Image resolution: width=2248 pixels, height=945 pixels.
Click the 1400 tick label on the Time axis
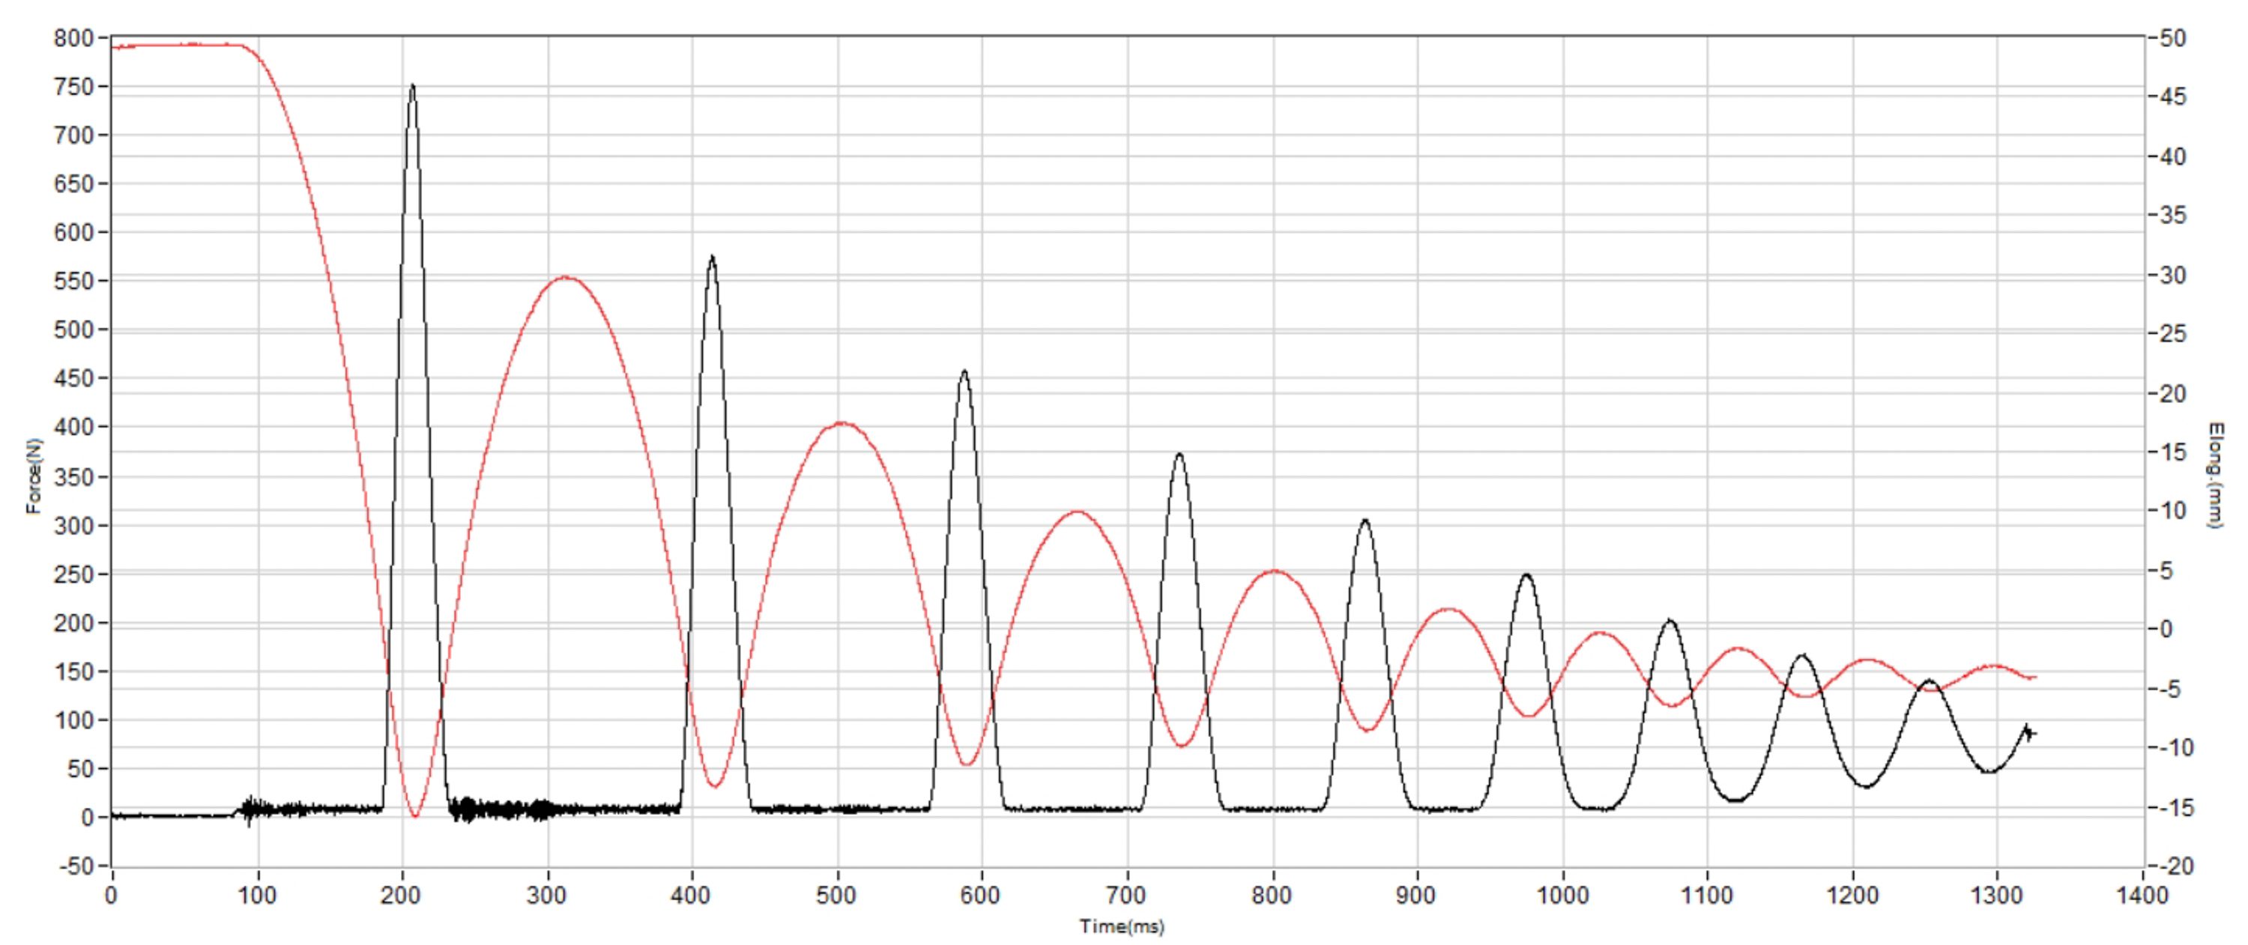[x=2142, y=896]
